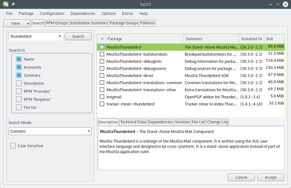Click the title bar up-chevron maximize icon
The height and width of the screenshot is (188, 291).
pyautogui.click(x=278, y=4)
